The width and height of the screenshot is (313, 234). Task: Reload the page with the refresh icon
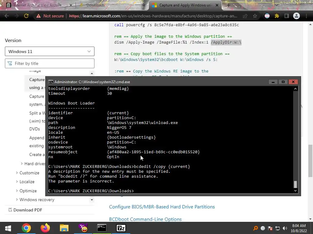[x=26, y=16]
